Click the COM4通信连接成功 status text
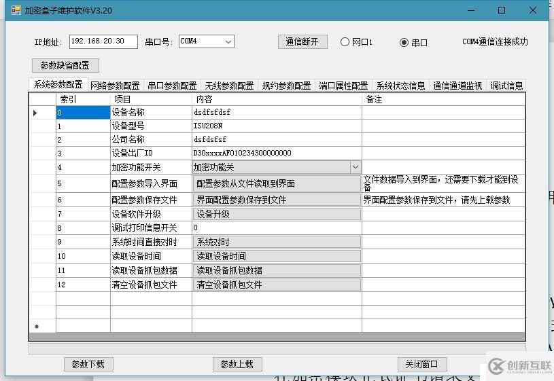 pos(495,41)
